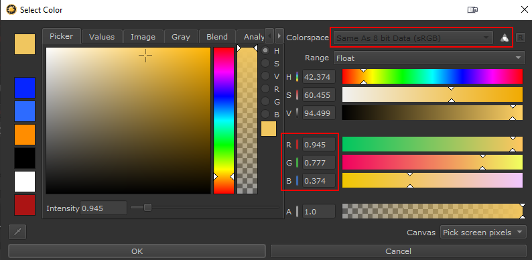Click the red channel indicator next to R
532x260 pixels.
pyautogui.click(x=297, y=145)
